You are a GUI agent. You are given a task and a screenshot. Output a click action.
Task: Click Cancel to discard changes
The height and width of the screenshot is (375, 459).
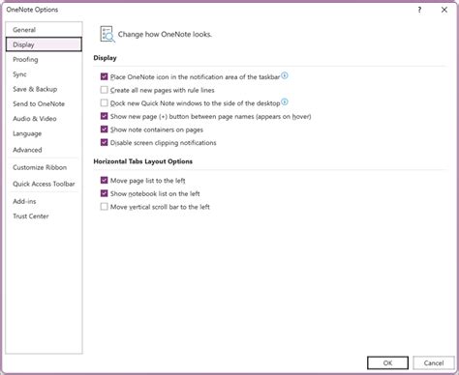pyautogui.click(x=434, y=363)
